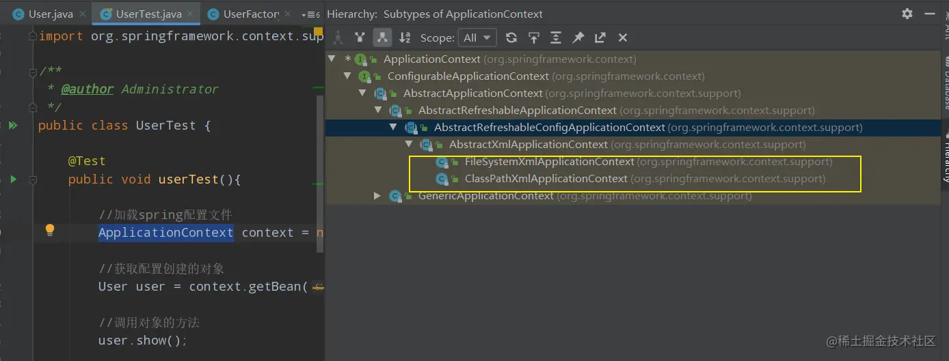Open the Hierarchy side tool window tab

[x=946, y=158]
